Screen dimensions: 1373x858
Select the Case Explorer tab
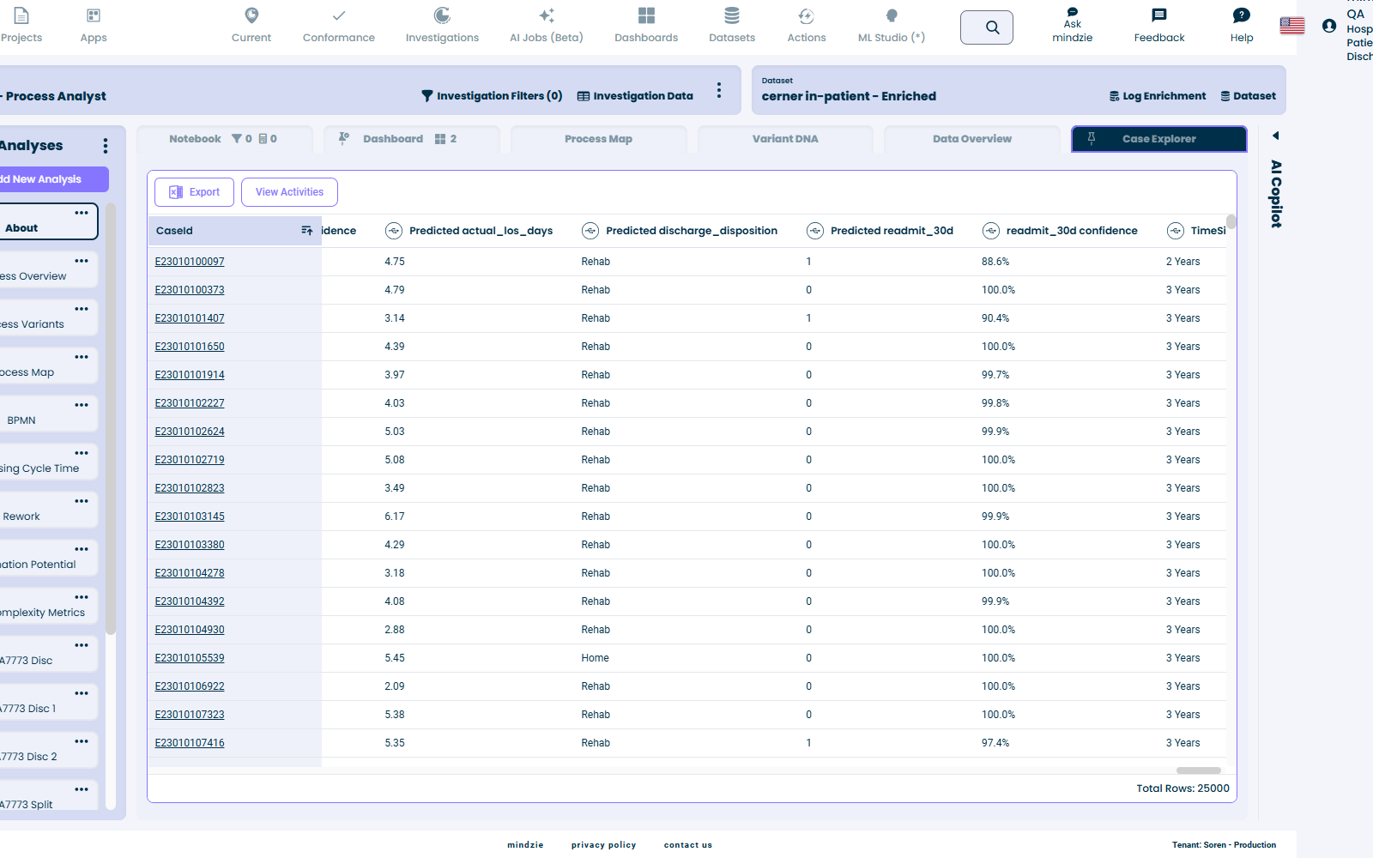pos(1159,139)
